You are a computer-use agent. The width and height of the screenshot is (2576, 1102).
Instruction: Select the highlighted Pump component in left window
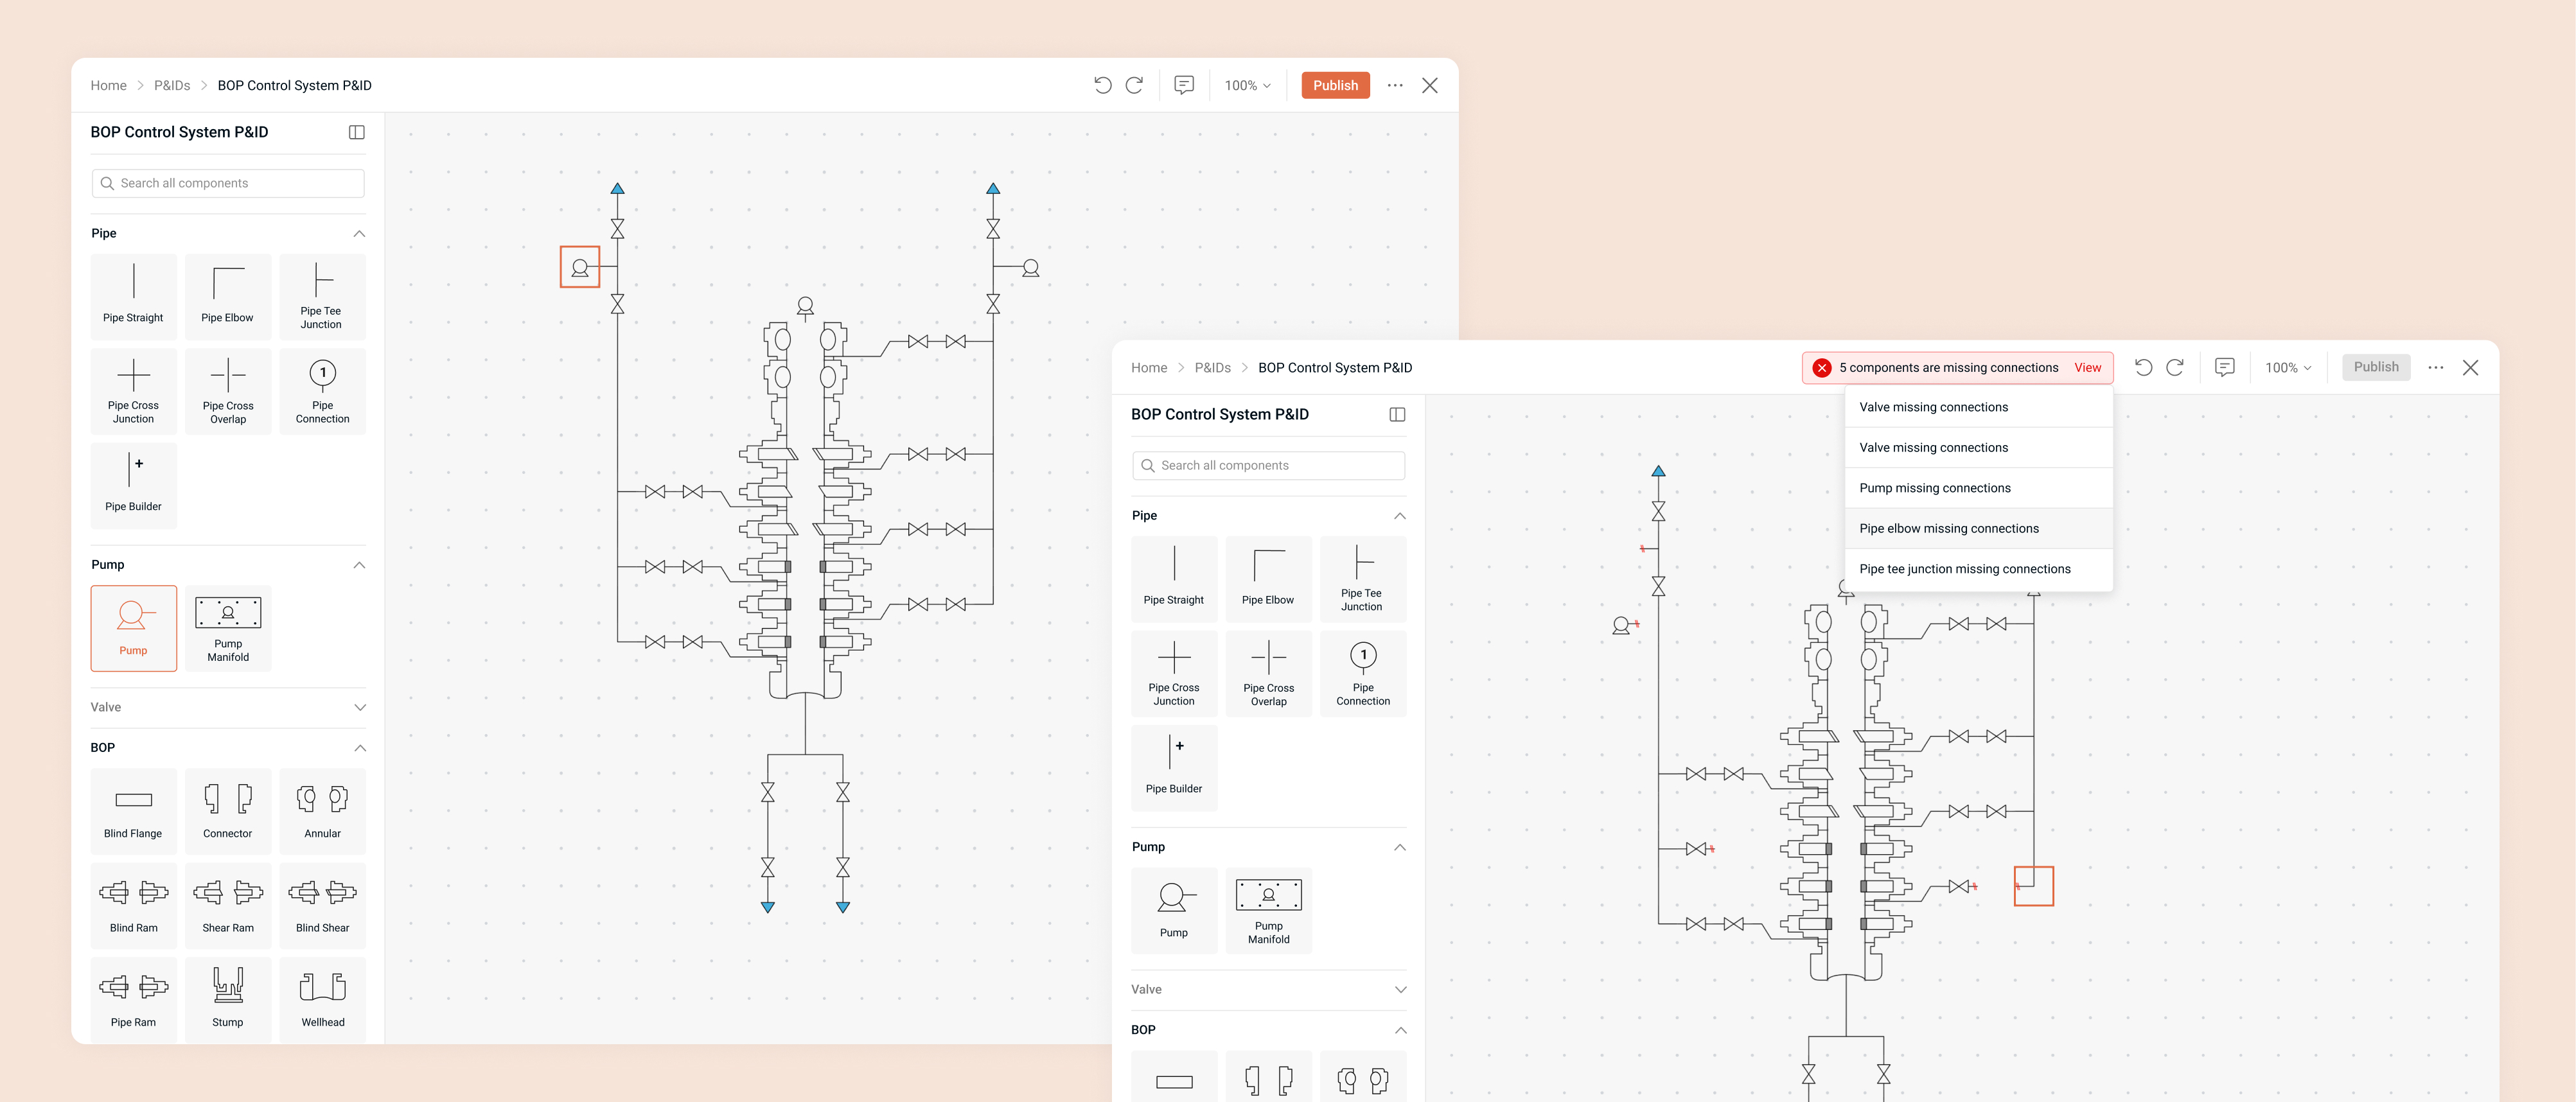133,628
